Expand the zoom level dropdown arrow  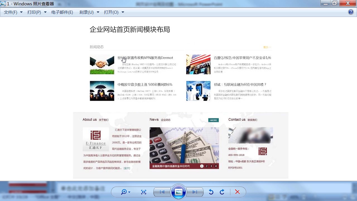coord(129,192)
